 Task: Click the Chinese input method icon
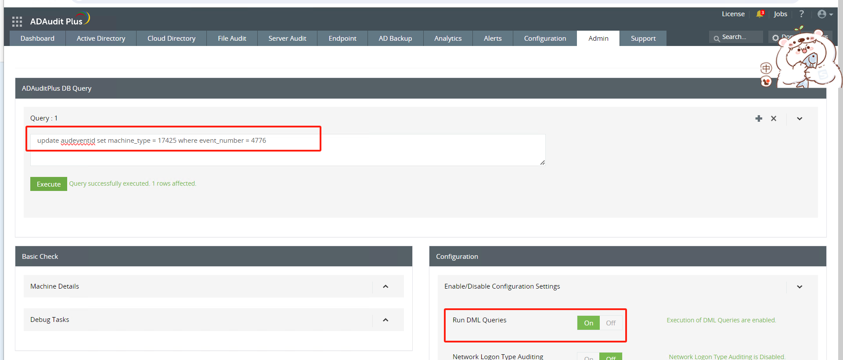[766, 68]
